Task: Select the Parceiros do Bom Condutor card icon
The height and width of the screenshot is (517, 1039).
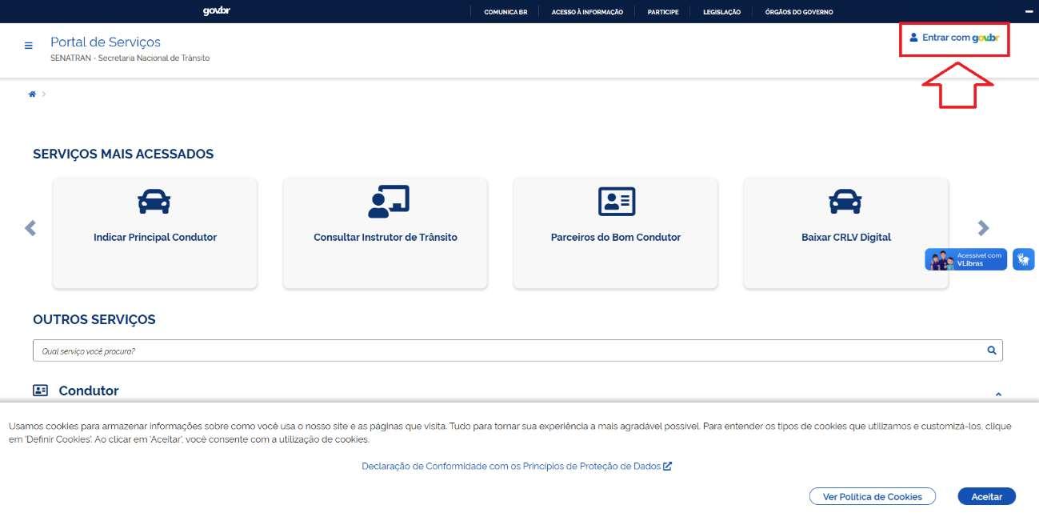Action: point(615,201)
